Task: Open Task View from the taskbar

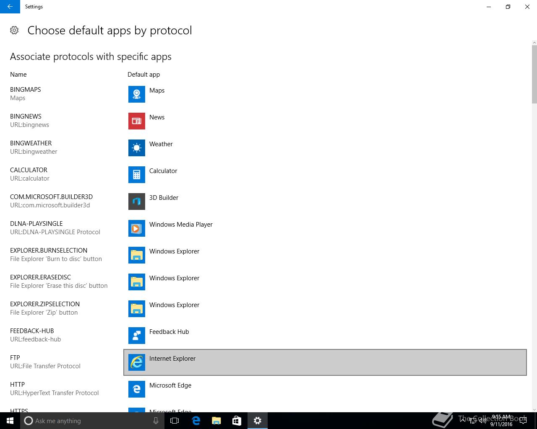Action: [175, 421]
